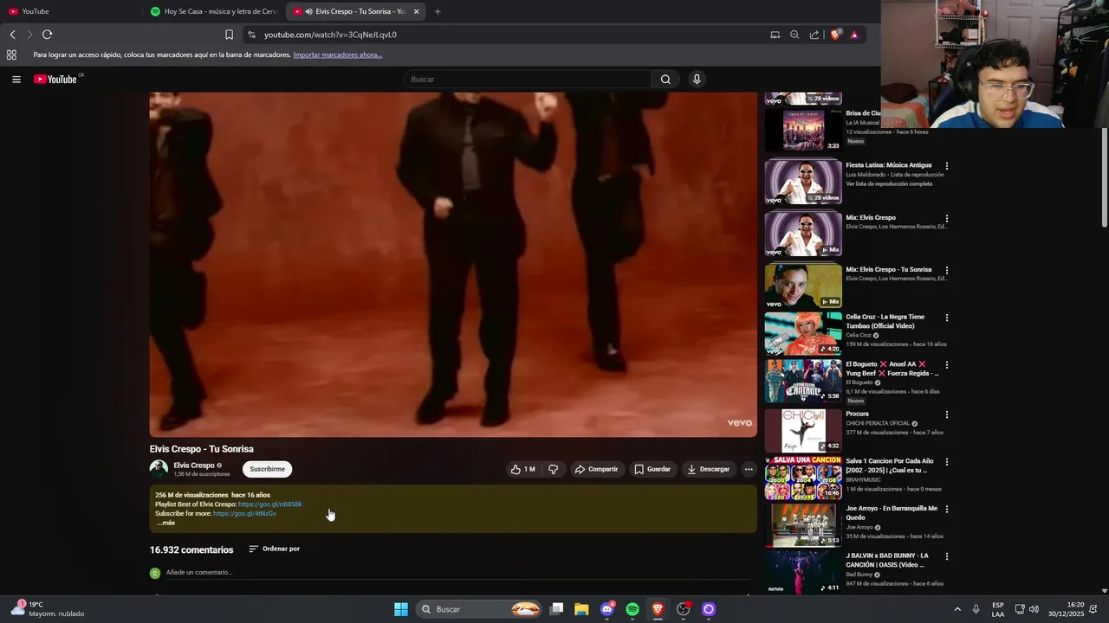
Task: Open options for Procura video
Action: (946, 414)
